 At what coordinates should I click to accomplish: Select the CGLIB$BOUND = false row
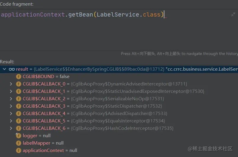[46, 77]
